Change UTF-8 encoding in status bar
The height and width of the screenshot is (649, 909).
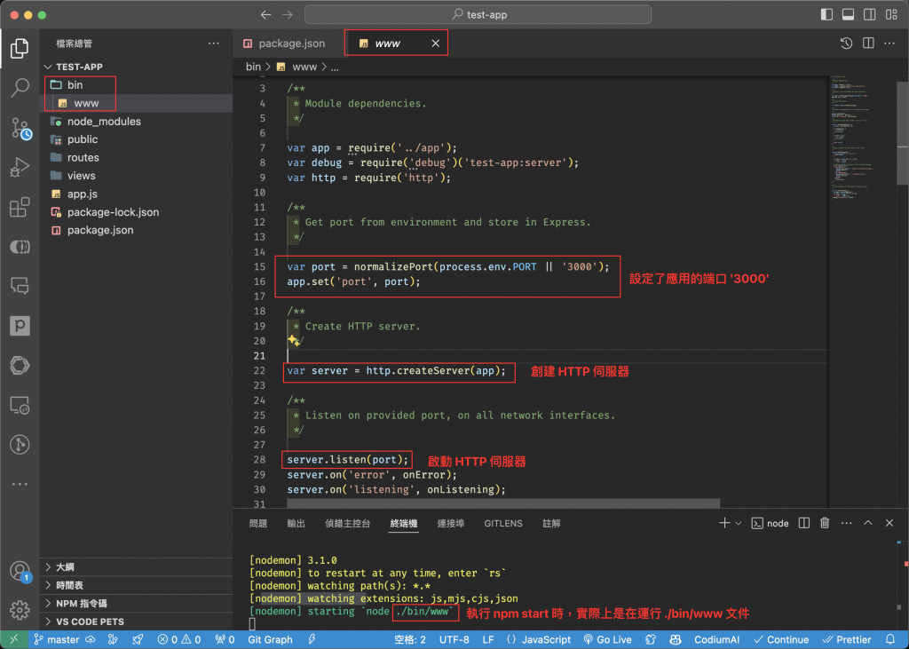(454, 640)
